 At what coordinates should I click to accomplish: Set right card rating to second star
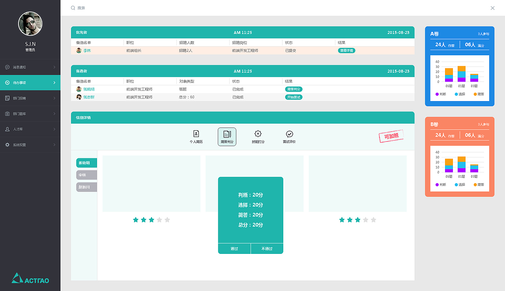350,220
